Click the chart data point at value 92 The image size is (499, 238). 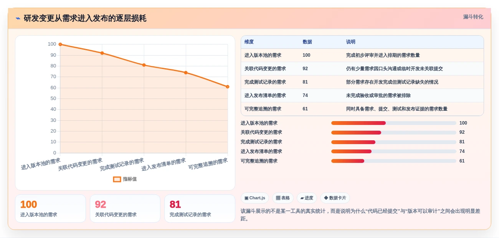(102, 53)
